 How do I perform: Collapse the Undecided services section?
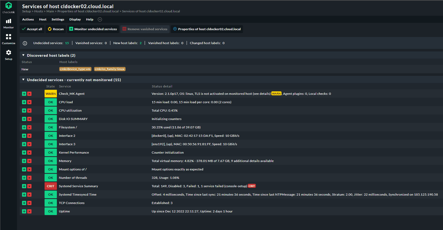tap(23, 80)
